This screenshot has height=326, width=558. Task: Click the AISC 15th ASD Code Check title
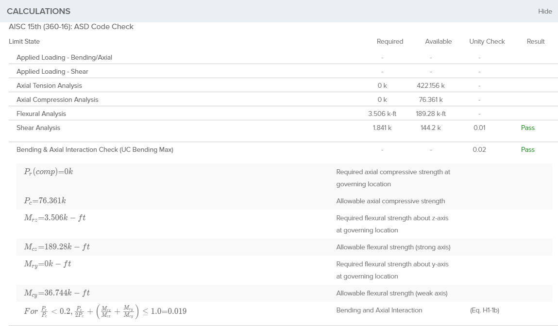(71, 27)
